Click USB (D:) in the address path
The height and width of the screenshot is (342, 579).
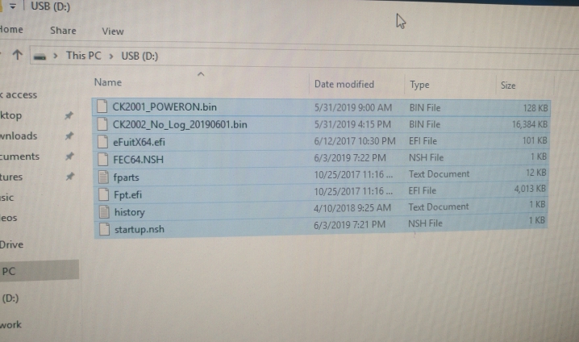[x=140, y=56]
